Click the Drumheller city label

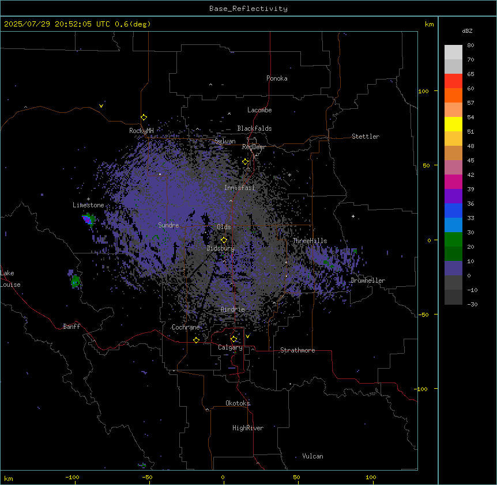[x=368, y=281]
